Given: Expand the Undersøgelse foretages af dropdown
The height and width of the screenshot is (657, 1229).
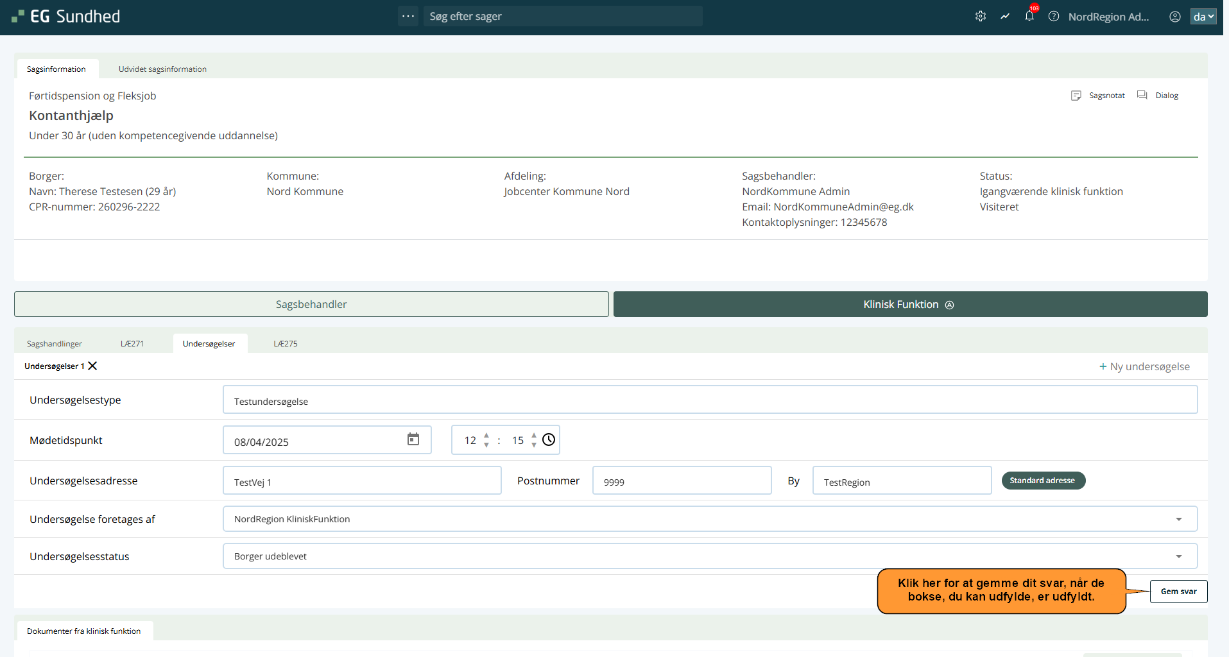Looking at the screenshot, I should tap(1178, 519).
